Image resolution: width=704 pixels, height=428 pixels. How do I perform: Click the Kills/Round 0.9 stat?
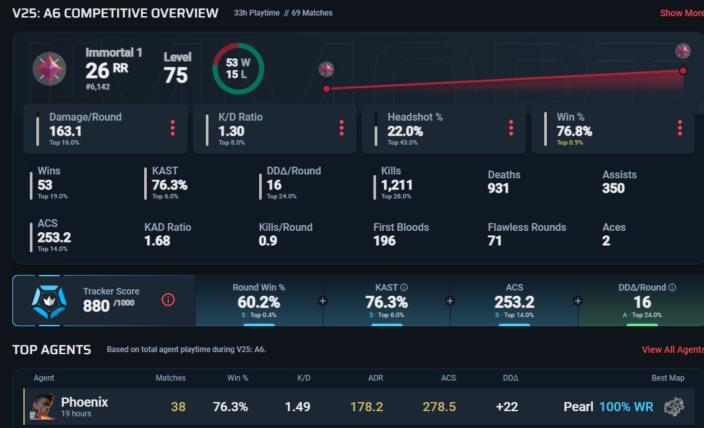click(x=286, y=234)
